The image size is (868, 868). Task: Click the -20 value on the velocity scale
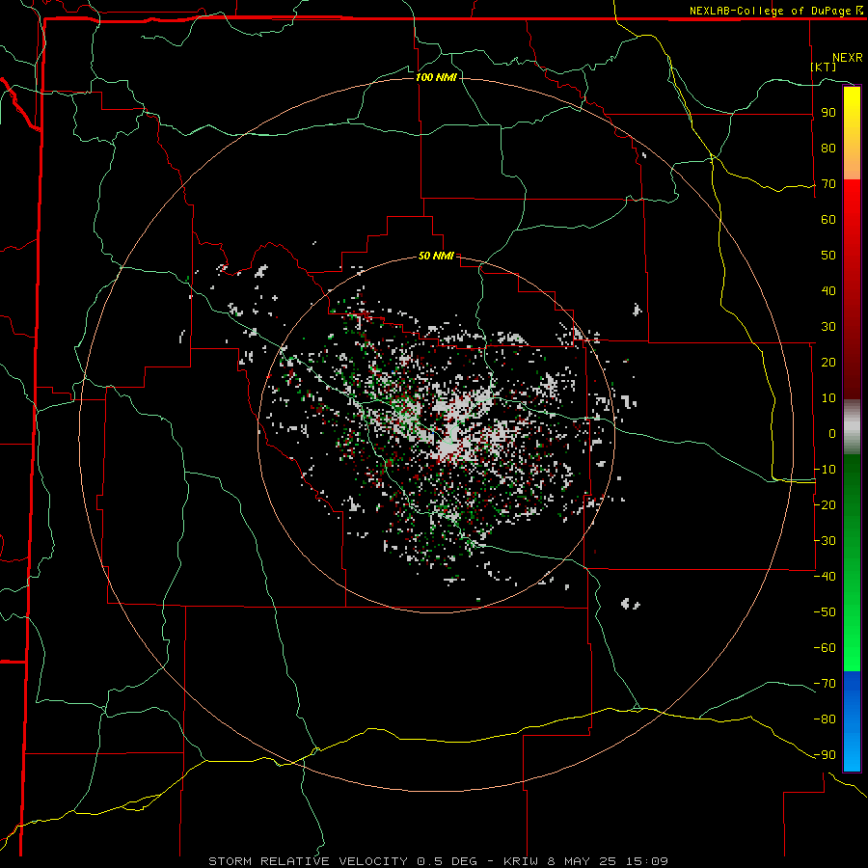click(825, 505)
